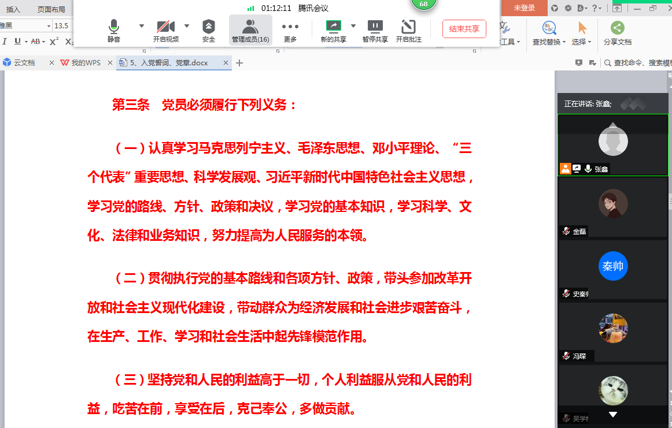672x428 pixels.
Task: Enable annotation with 开启批注 icon
Action: pyautogui.click(x=408, y=31)
